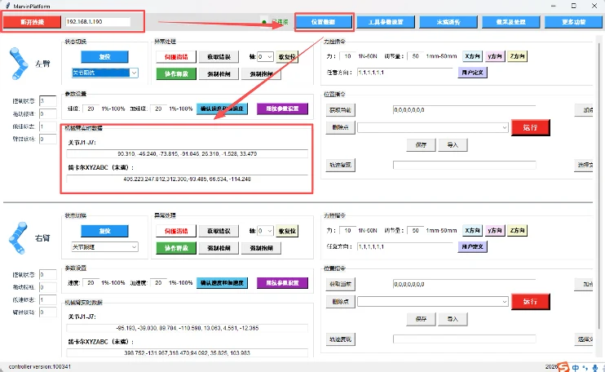Open the tool parameter settings tab
The image size is (605, 372).
386,22
